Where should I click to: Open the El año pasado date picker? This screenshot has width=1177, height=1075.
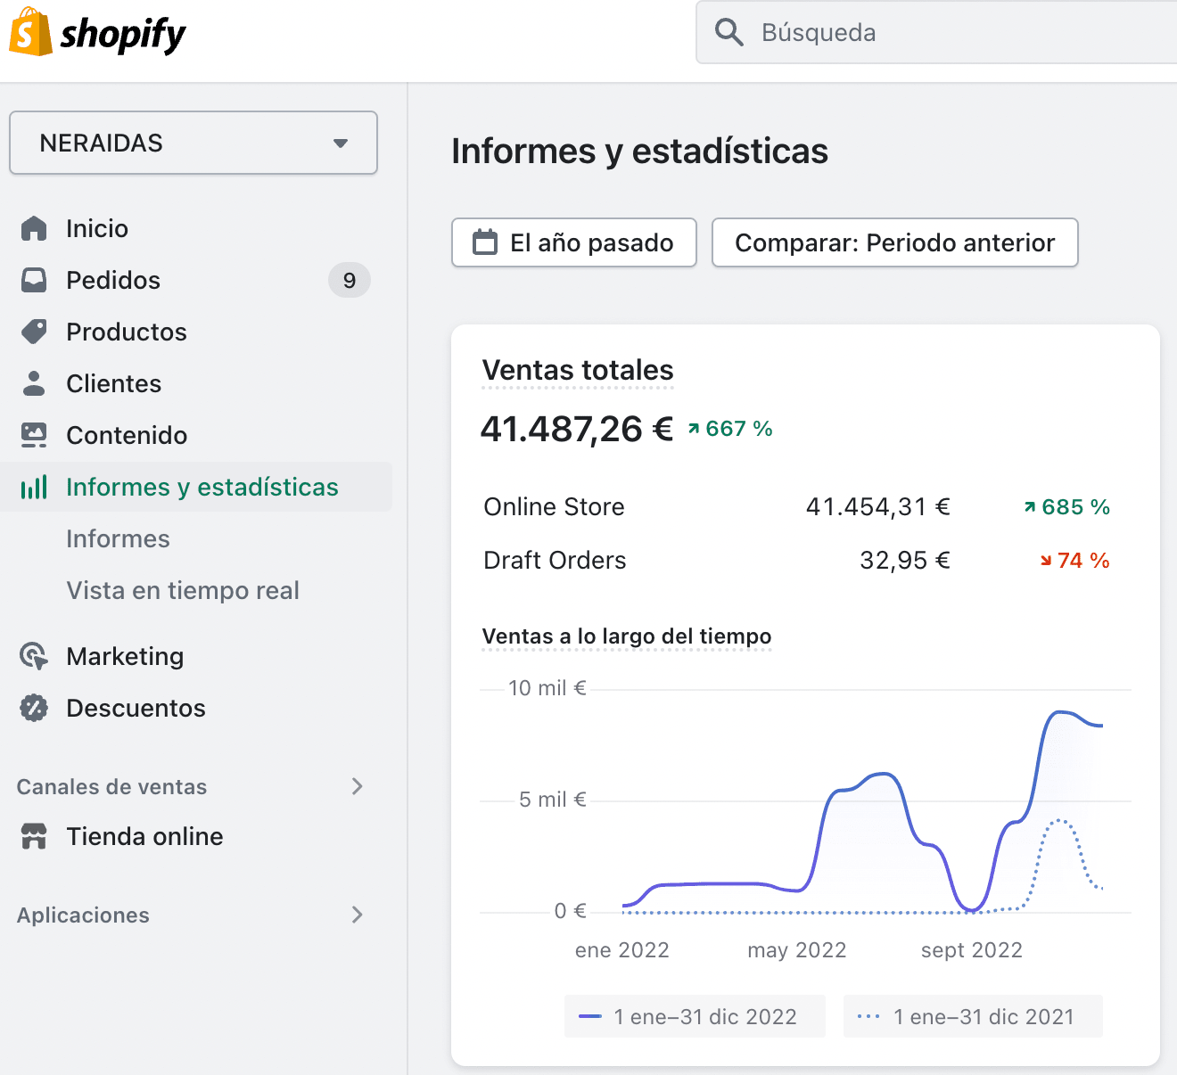coord(574,242)
